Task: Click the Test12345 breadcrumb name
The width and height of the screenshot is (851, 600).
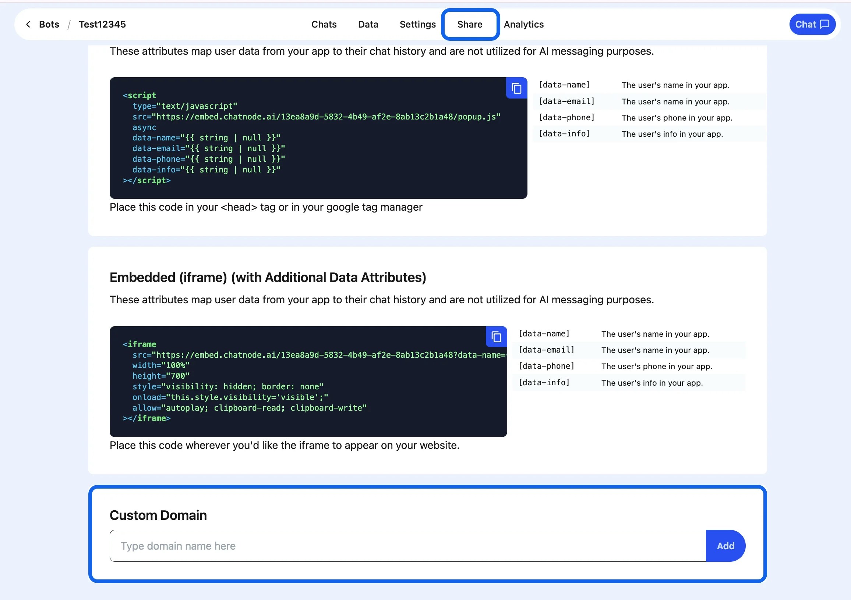Action: [x=102, y=24]
